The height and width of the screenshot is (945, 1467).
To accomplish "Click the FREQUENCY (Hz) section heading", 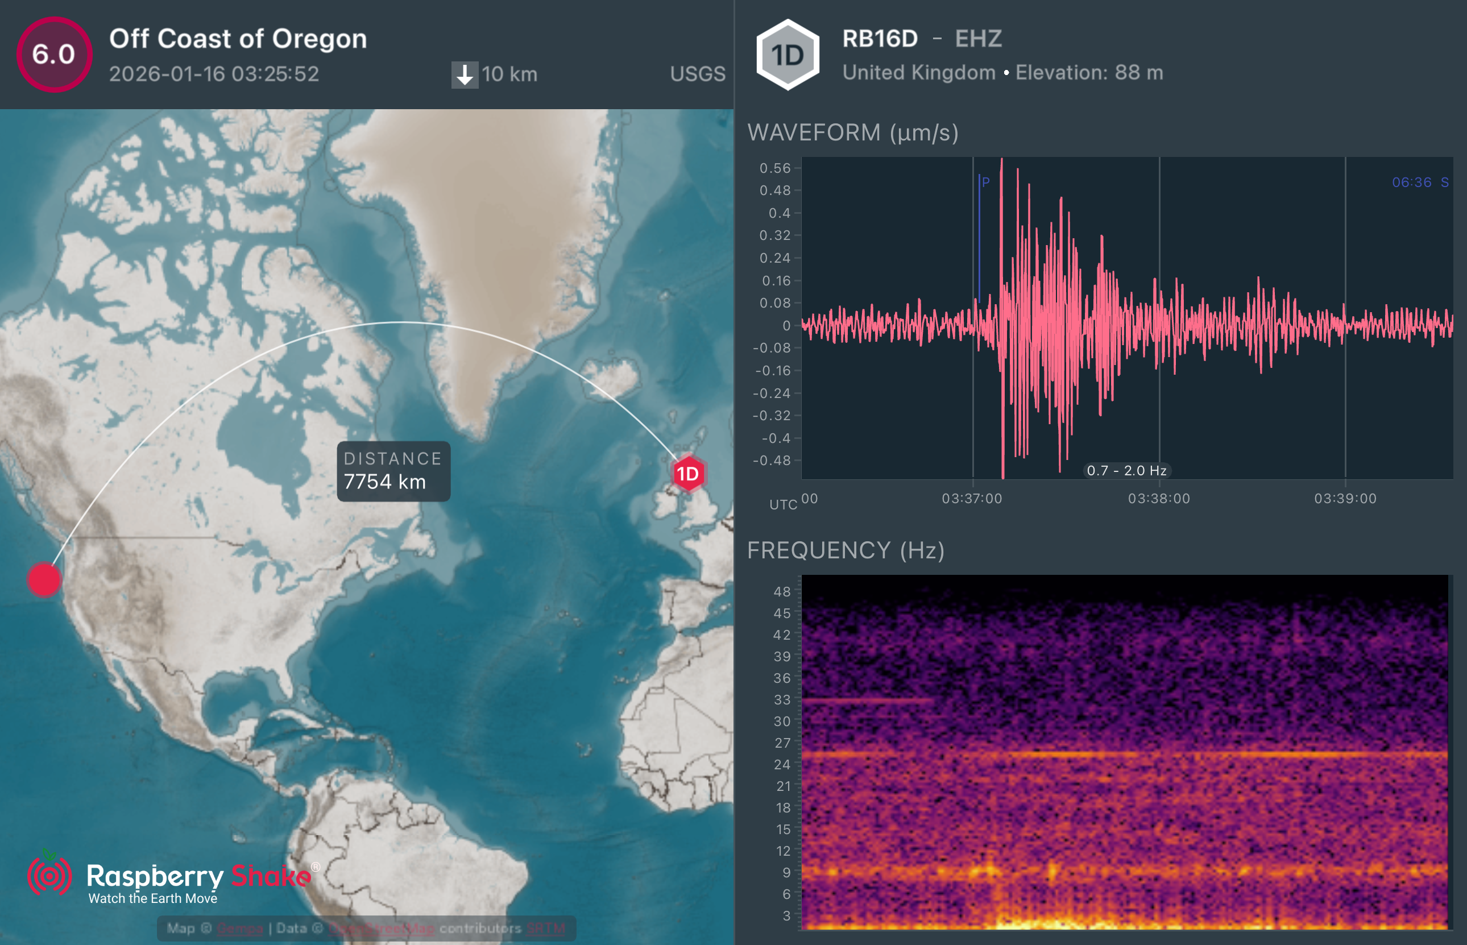I will 845,550.
